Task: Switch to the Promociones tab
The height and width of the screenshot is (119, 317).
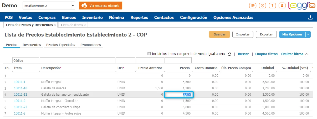Action: [x=91, y=45]
